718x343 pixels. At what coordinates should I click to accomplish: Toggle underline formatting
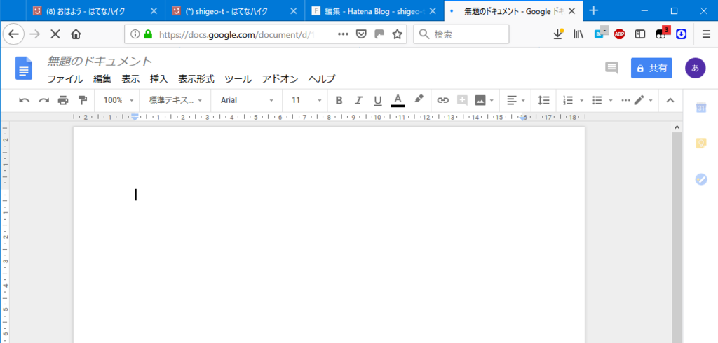(x=378, y=100)
